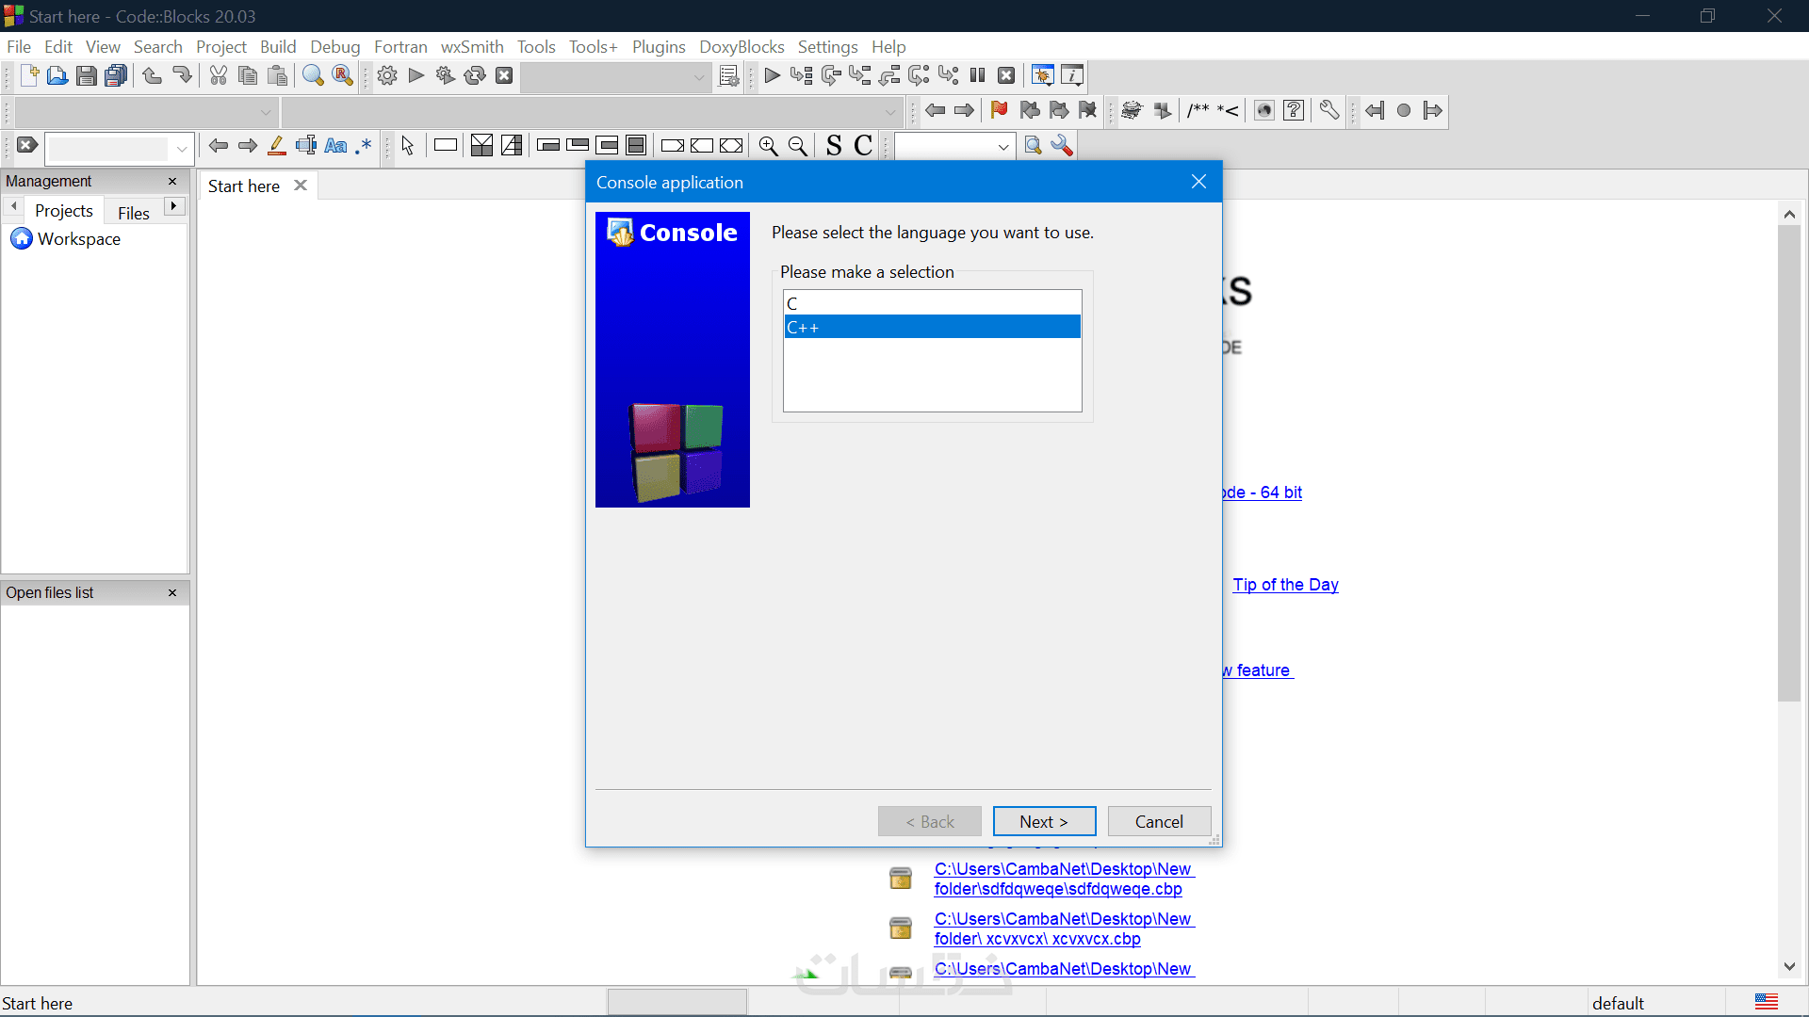This screenshot has height=1017, width=1809.
Task: Click the Find magnifier toolbar icon
Action: [313, 75]
